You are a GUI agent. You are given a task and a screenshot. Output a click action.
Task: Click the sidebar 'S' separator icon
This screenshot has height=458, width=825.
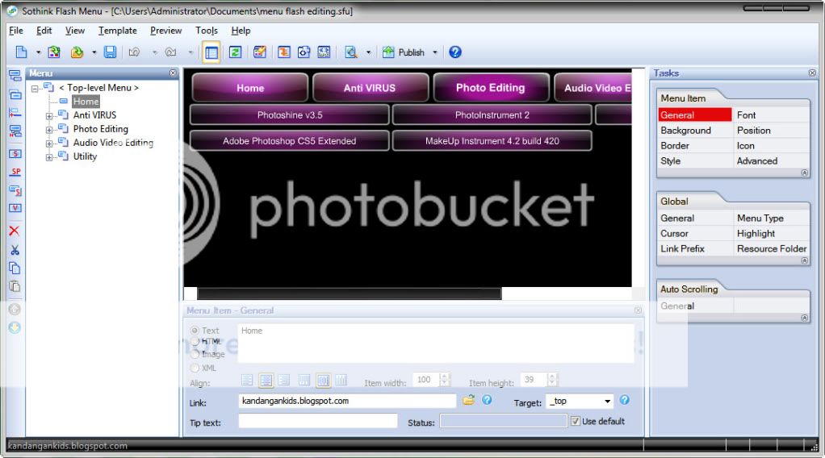(15, 153)
